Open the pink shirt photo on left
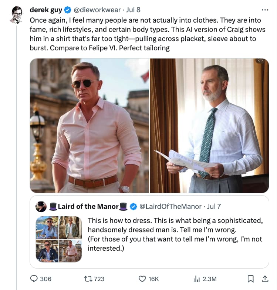 point(89,126)
